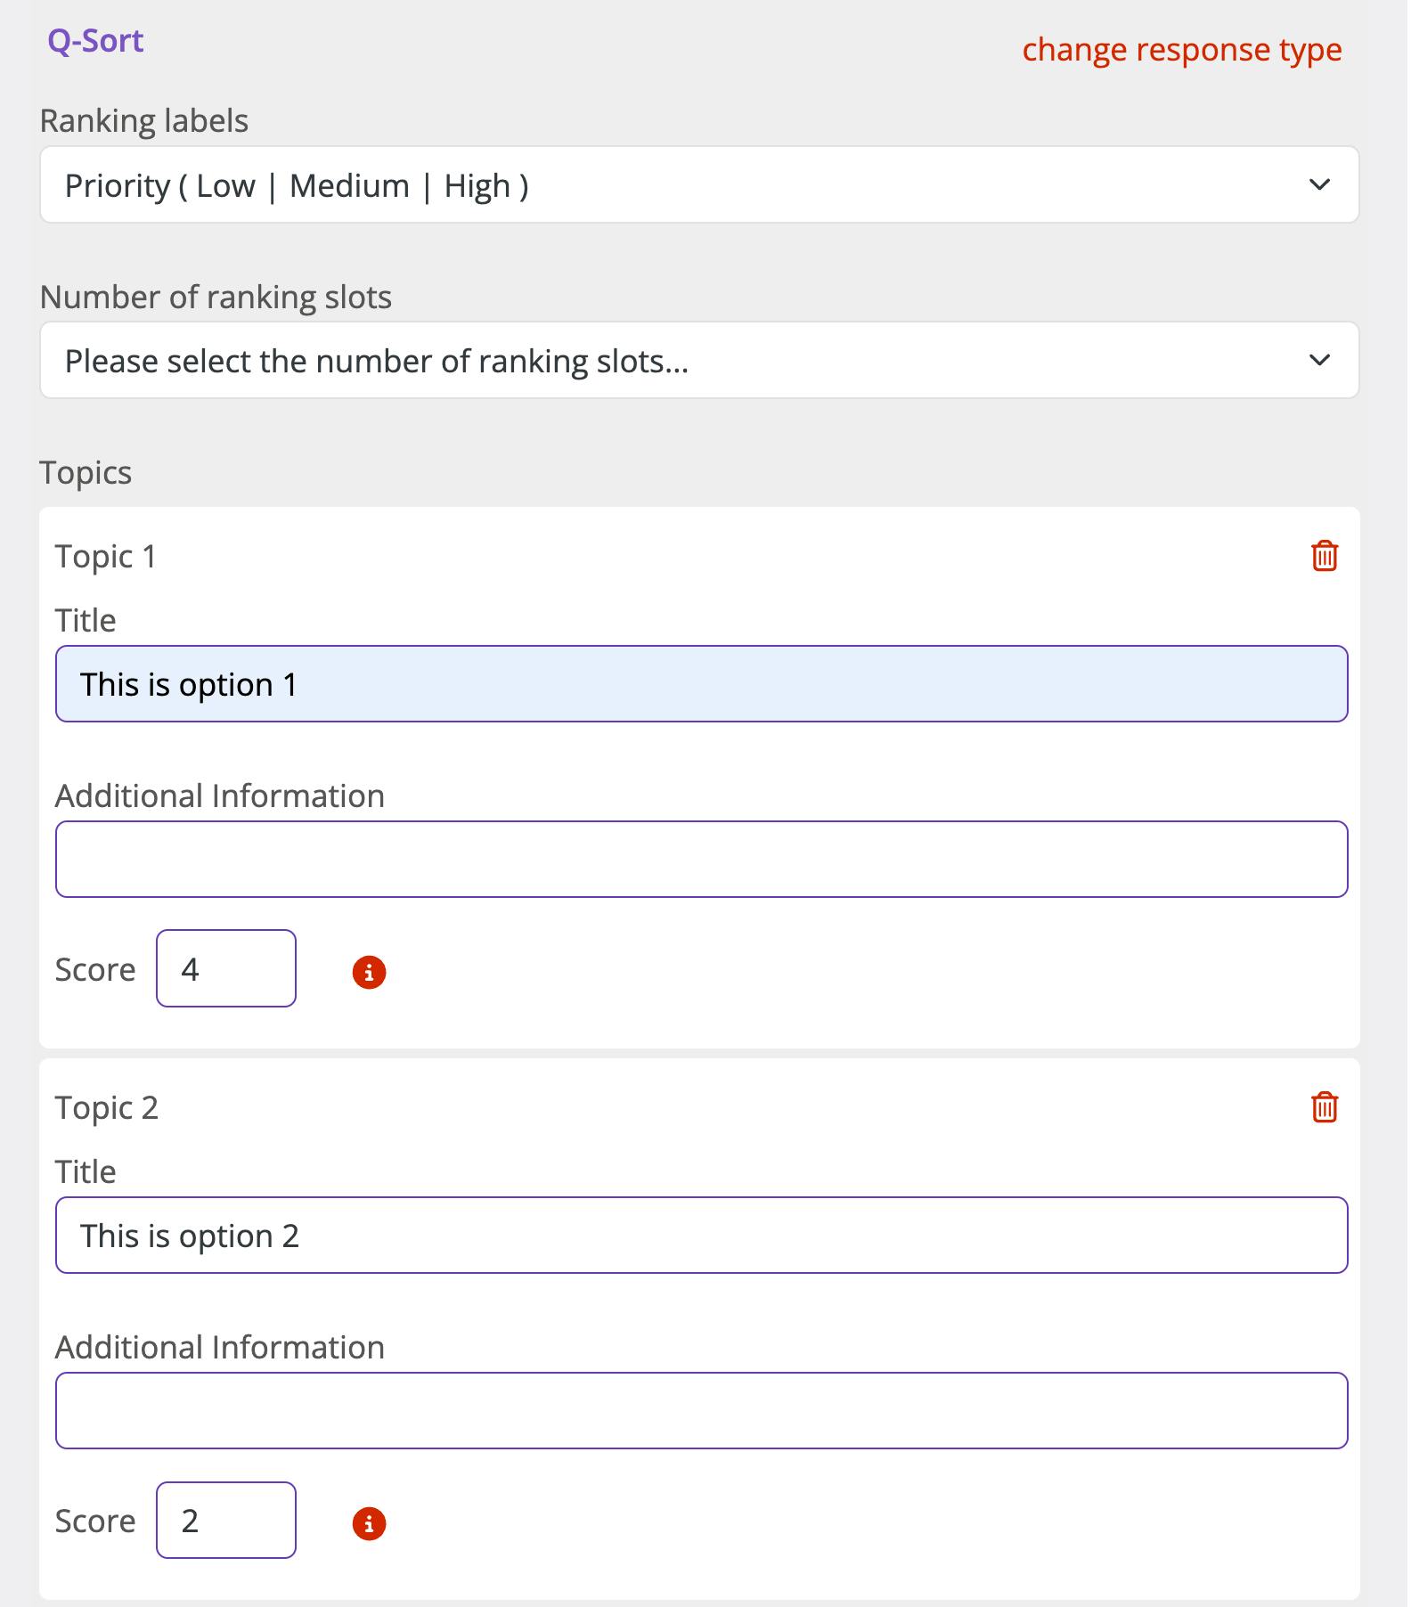Focus the Topic 1 Title field
The width and height of the screenshot is (1411, 1607).
pyautogui.click(x=701, y=684)
